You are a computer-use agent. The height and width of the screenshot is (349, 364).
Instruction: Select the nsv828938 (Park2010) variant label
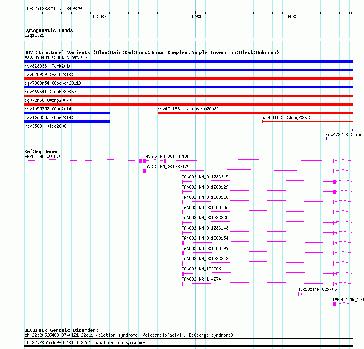pyautogui.click(x=49, y=66)
